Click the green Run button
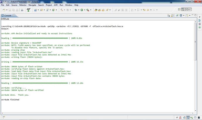The width and height of the screenshot is (202, 120). (82, 10)
